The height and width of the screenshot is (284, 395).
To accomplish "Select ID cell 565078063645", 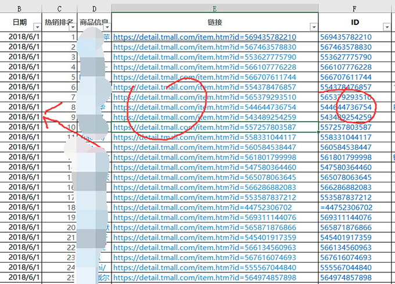I will pos(355,178).
